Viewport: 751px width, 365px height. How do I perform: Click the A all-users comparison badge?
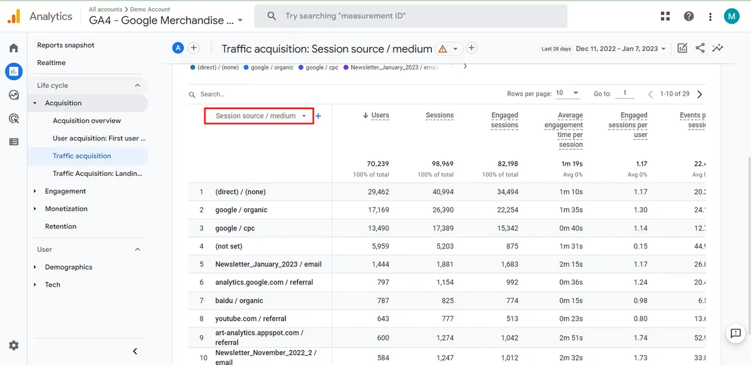pyautogui.click(x=178, y=48)
